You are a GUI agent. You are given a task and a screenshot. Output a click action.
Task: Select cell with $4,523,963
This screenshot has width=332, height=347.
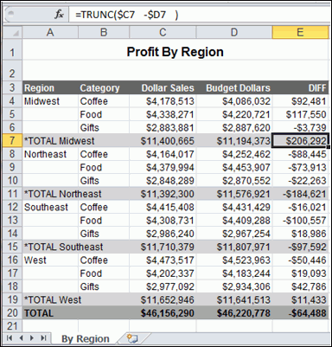pos(234,260)
